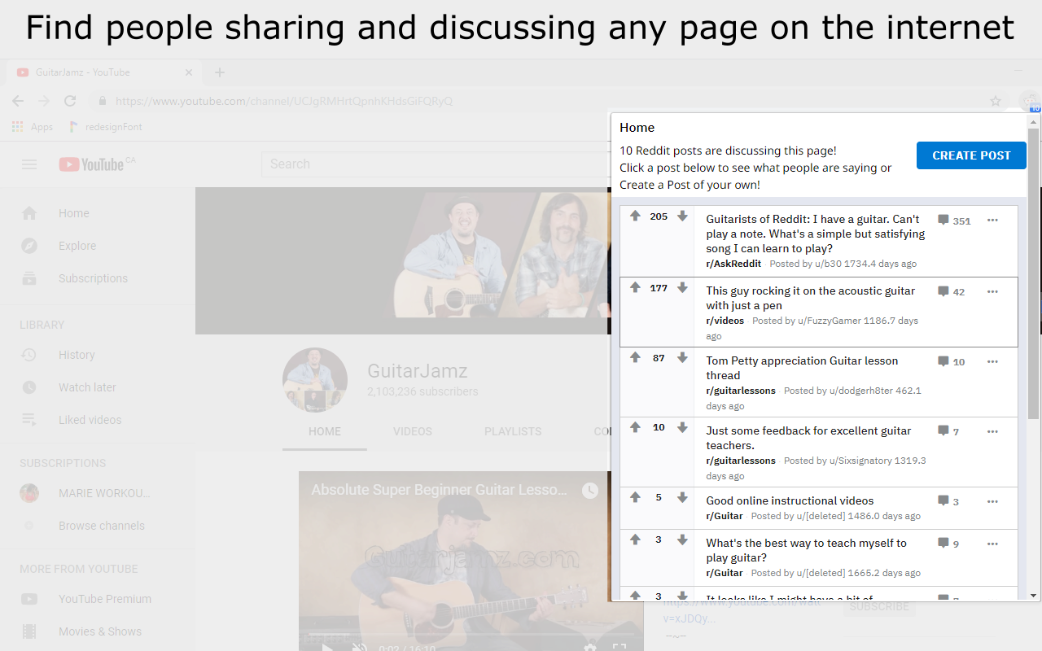Viewport: 1042px width, 651px height.
Task: Upvote the AskReddit guitarists post
Action: pos(635,216)
